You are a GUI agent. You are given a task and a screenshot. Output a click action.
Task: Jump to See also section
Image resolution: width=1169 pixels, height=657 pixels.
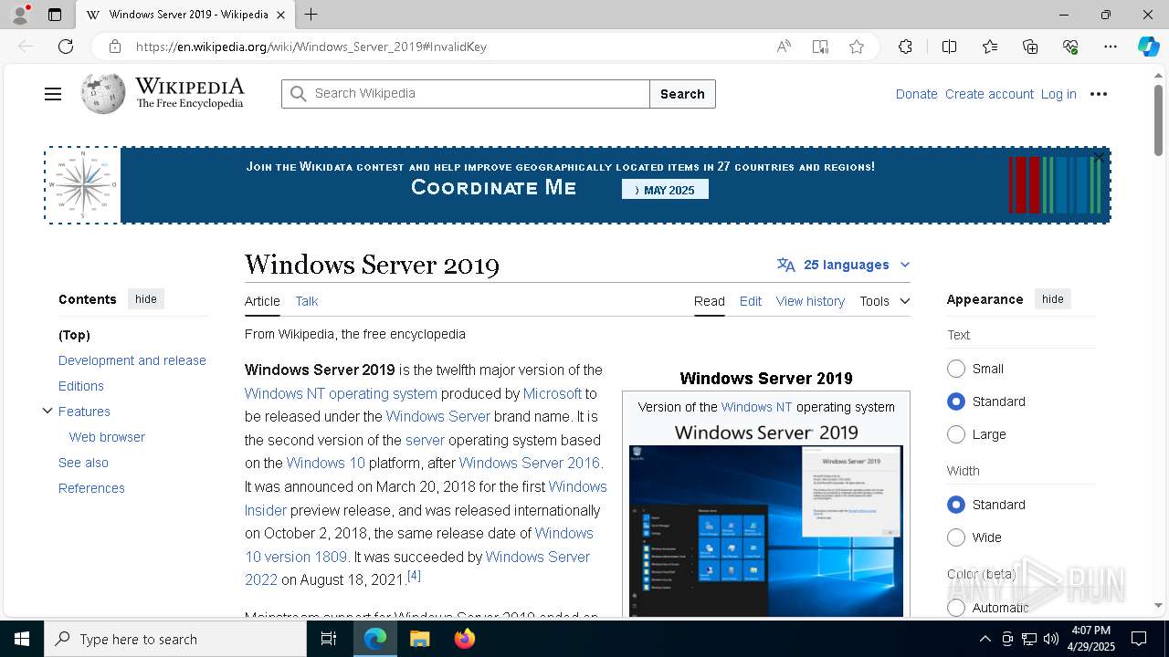coord(83,463)
